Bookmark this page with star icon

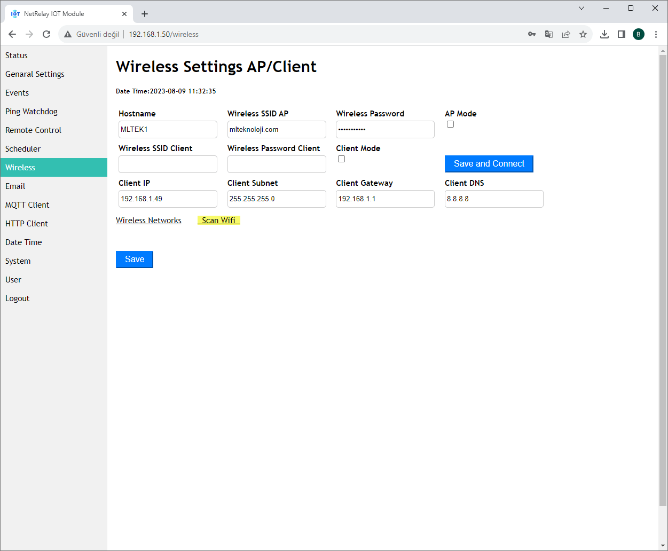(583, 34)
